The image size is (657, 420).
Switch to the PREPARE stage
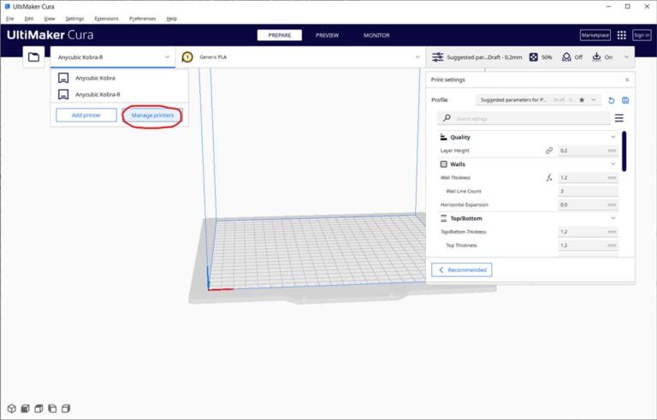pyautogui.click(x=280, y=35)
